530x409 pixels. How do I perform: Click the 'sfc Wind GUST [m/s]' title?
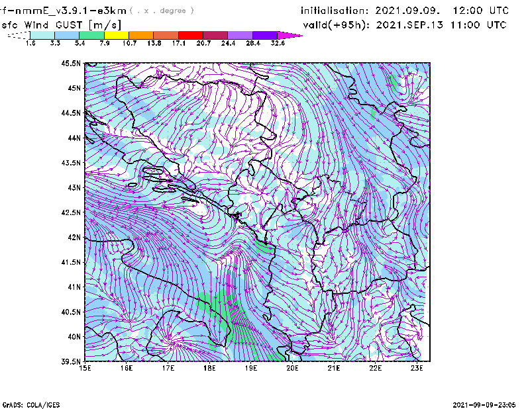[x=62, y=25]
